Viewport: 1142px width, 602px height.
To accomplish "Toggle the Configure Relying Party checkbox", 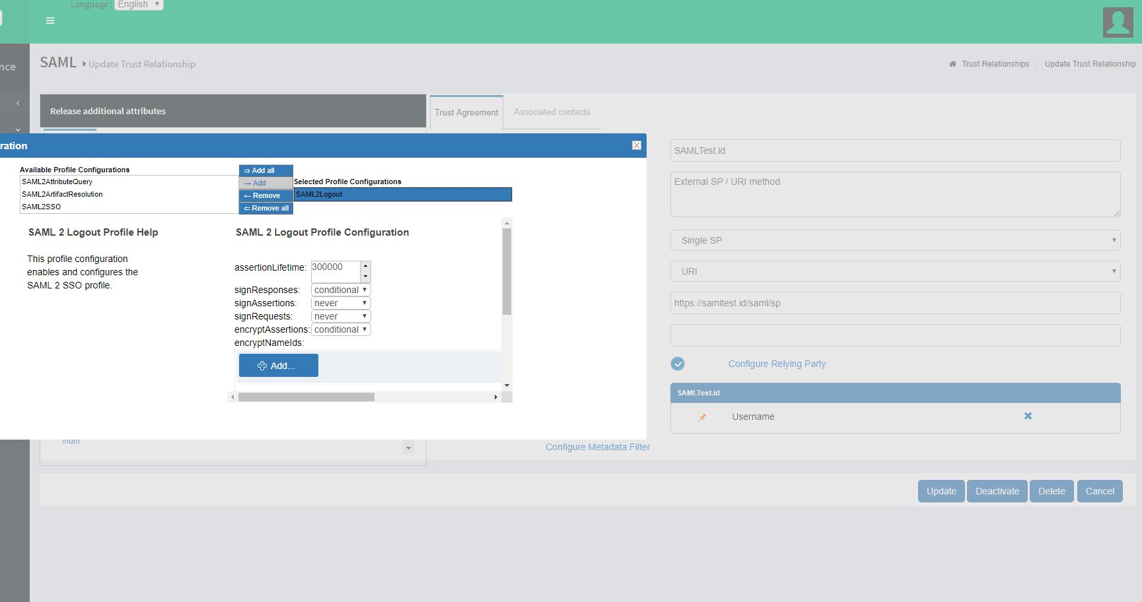I will coord(678,364).
